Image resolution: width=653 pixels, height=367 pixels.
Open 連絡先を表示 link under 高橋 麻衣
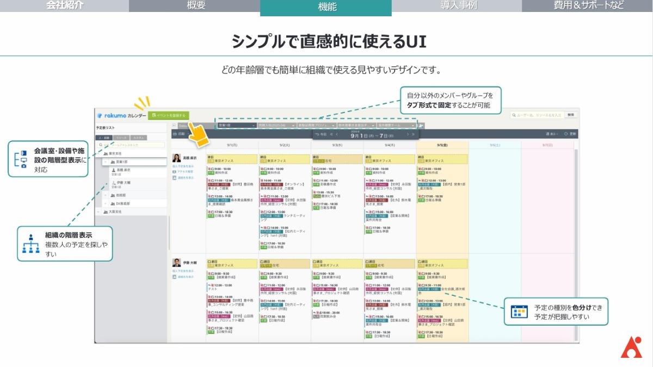[x=183, y=178]
